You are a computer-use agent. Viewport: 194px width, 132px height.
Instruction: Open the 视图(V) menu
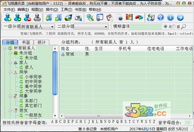pyautogui.click(x=37, y=9)
